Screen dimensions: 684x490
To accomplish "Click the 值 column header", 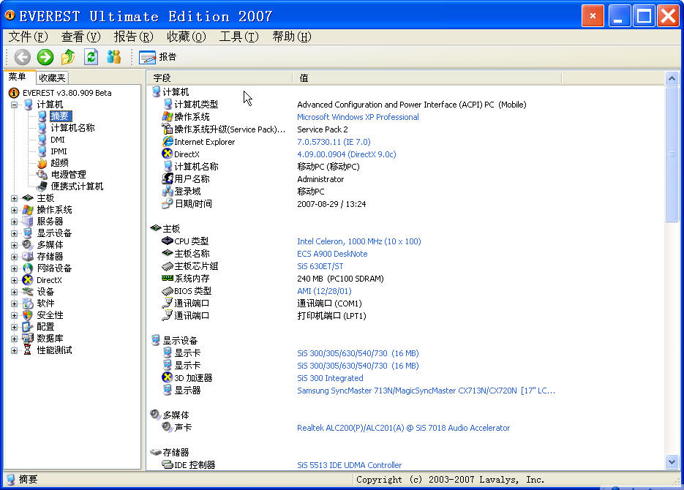I will [x=427, y=78].
